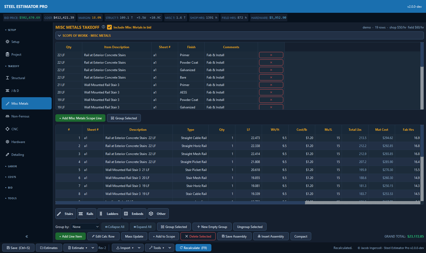Add an Other assembly item

pyautogui.click(x=158, y=214)
